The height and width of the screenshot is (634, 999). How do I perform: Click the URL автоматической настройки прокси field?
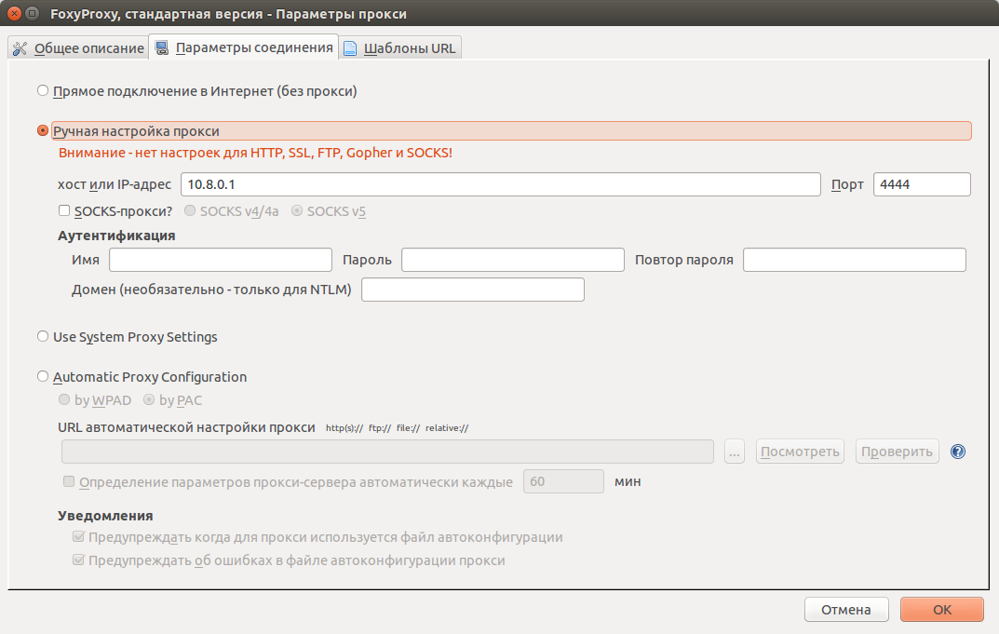[387, 452]
